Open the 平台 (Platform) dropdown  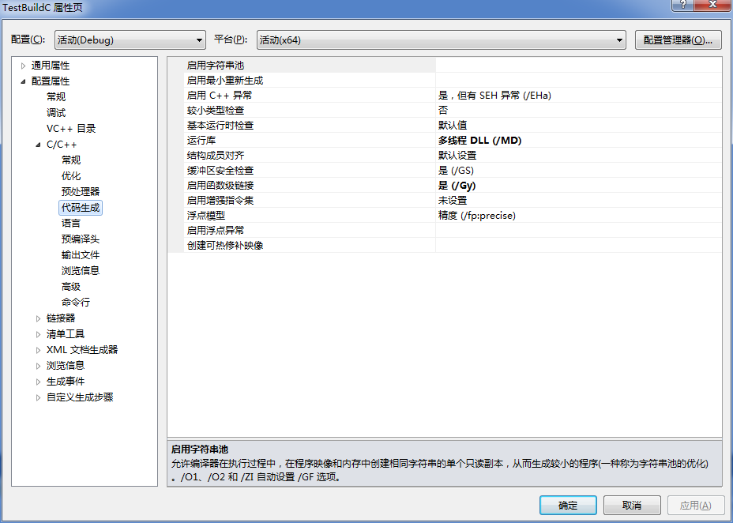click(441, 40)
